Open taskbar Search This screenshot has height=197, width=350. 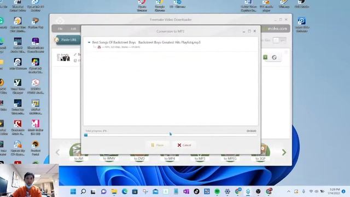pyautogui.click(x=83, y=192)
